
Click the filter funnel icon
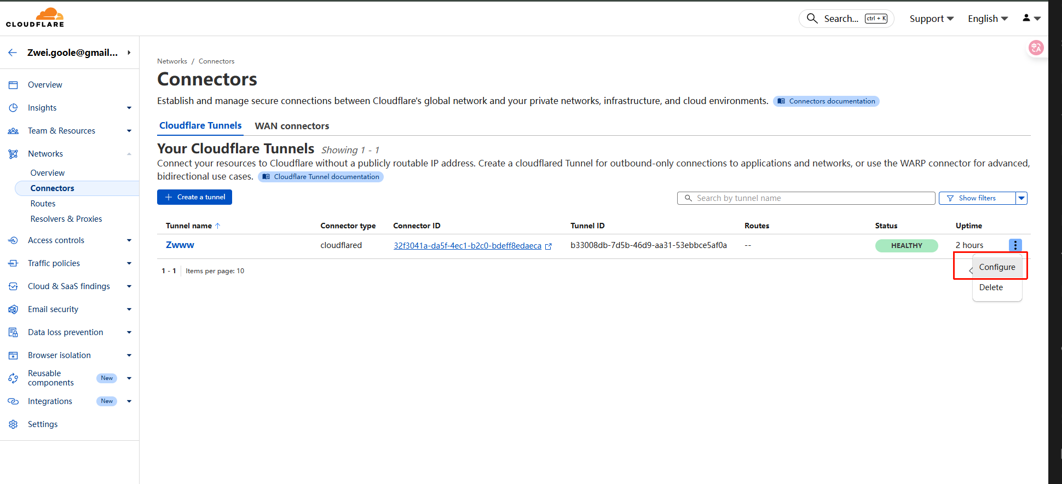pyautogui.click(x=950, y=198)
